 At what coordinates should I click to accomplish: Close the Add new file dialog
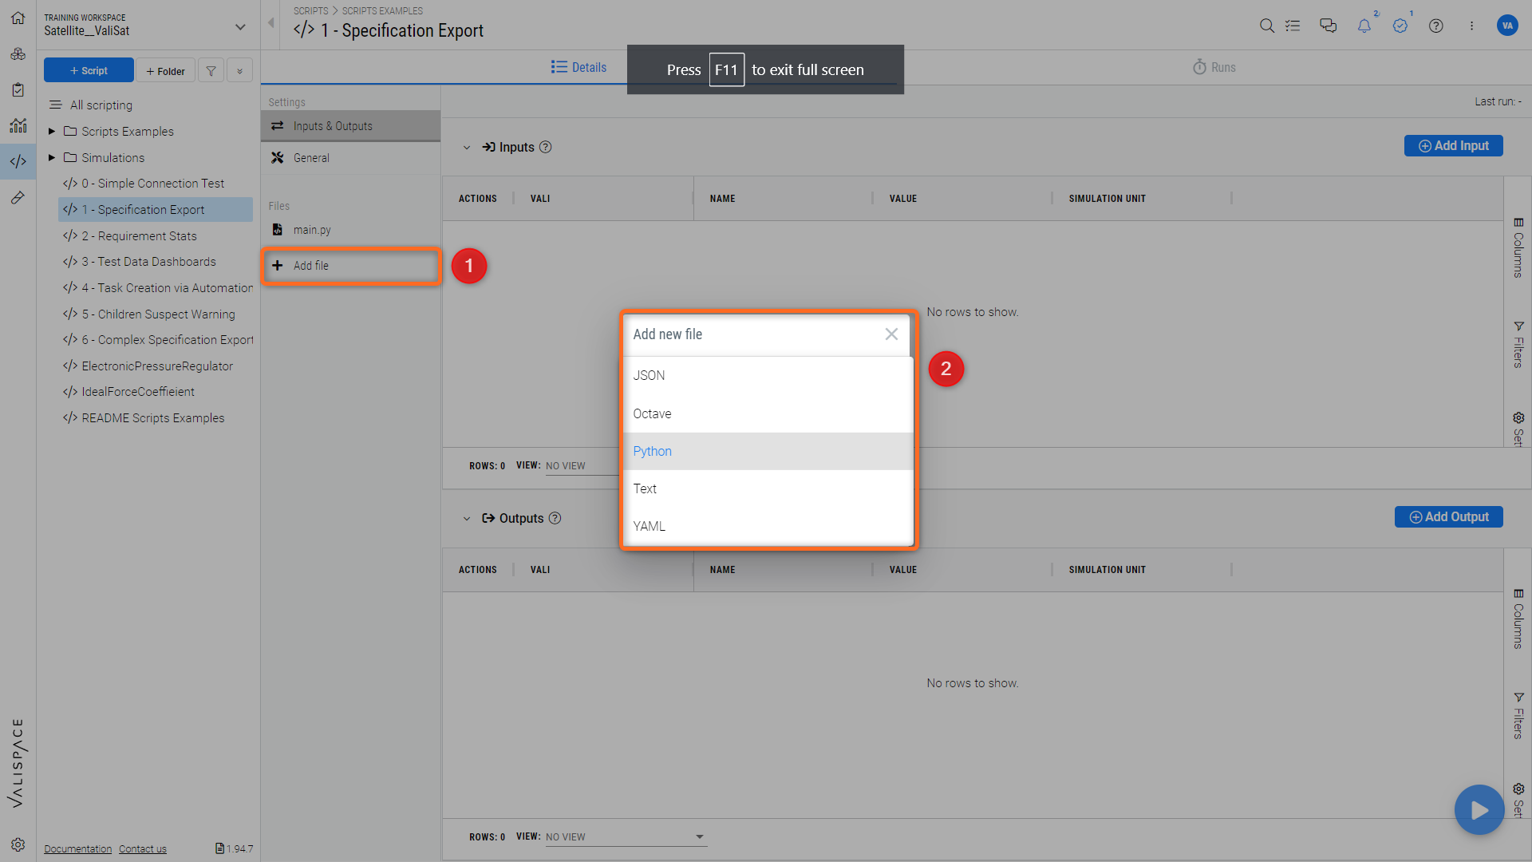pyautogui.click(x=891, y=334)
